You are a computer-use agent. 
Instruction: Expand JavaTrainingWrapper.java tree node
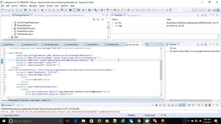(12, 22)
